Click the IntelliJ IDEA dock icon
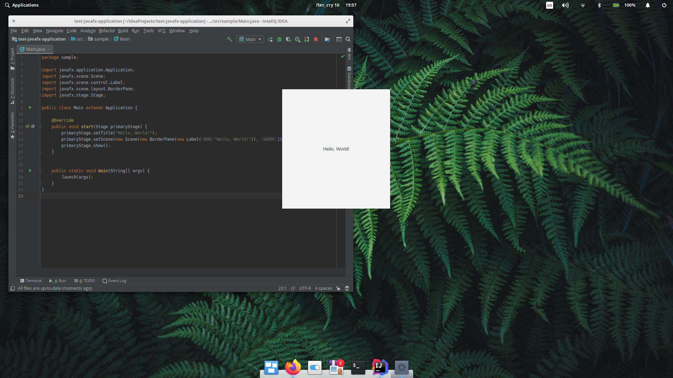673x378 pixels. [x=380, y=367]
